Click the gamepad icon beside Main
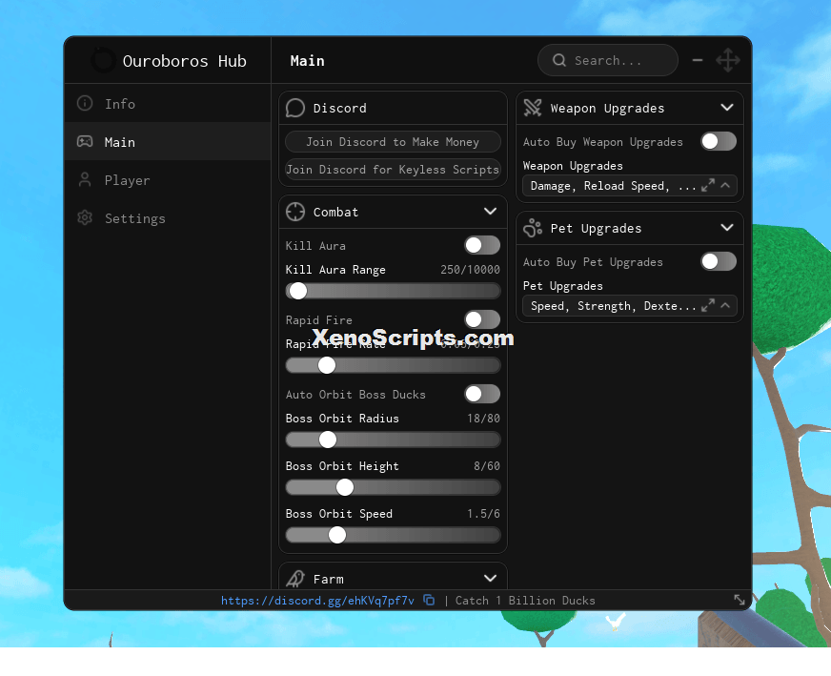The image size is (831, 676). coord(85,141)
